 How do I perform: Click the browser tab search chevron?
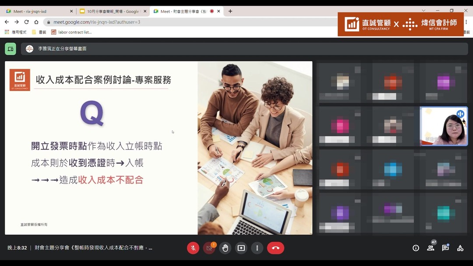424,11
